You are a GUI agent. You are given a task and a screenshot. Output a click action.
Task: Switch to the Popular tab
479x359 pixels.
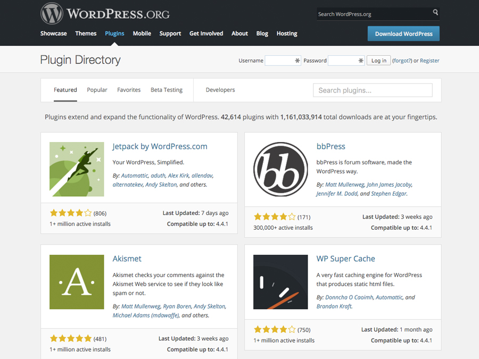[x=97, y=90]
